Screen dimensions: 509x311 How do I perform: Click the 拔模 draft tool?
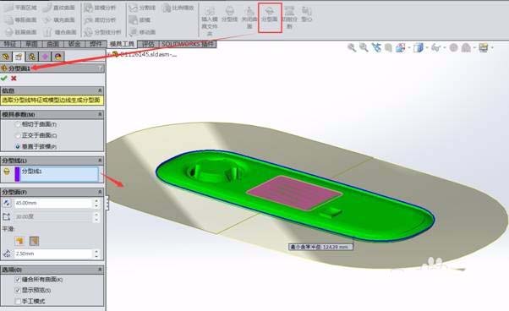(x=140, y=19)
